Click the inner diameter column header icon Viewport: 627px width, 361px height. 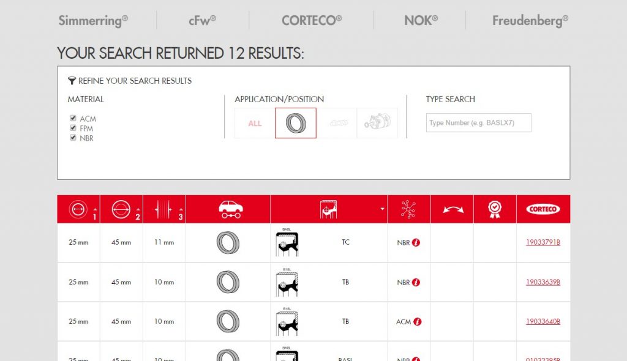pyautogui.click(x=78, y=209)
